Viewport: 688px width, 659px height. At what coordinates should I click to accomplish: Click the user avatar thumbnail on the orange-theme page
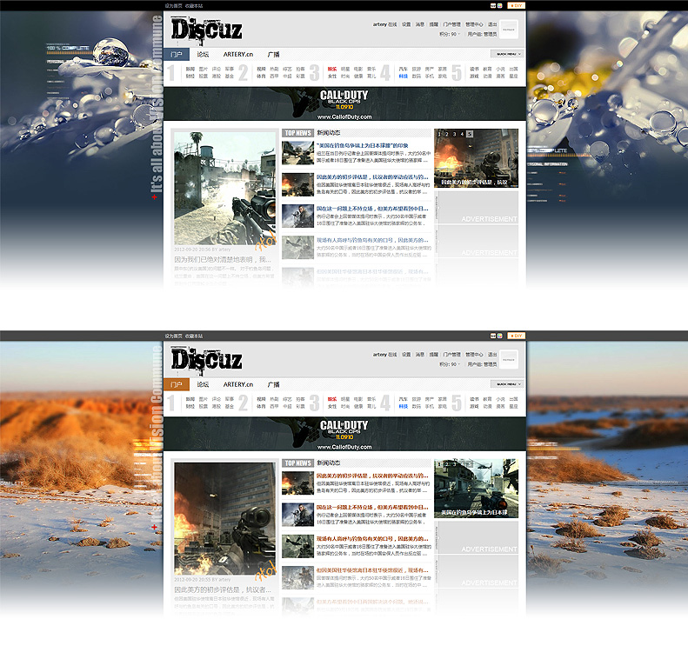pyautogui.click(x=509, y=360)
